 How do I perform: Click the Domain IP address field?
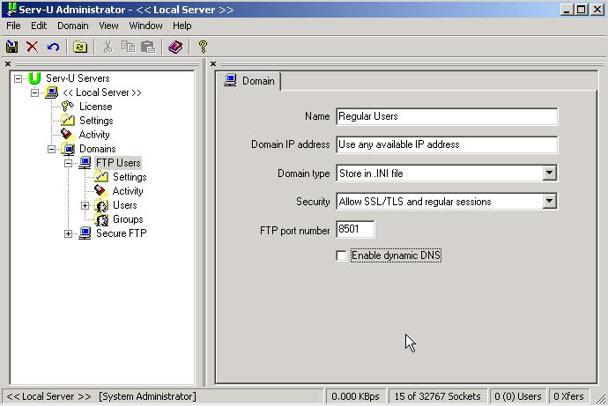[x=447, y=144]
